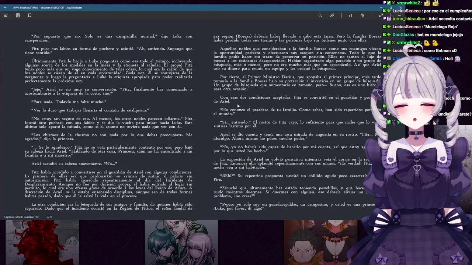Click the chat message "como Batman xD"
This screenshot has width=472, height=265.
(x=440, y=51)
